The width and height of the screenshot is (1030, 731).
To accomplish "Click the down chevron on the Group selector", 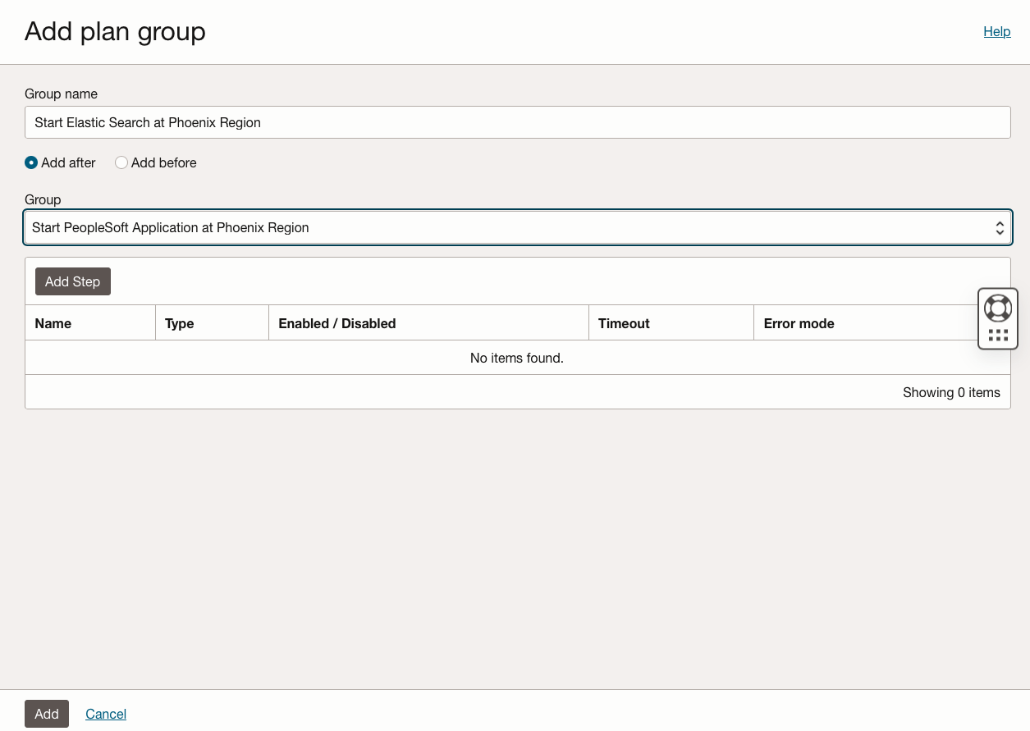I will (x=1000, y=231).
